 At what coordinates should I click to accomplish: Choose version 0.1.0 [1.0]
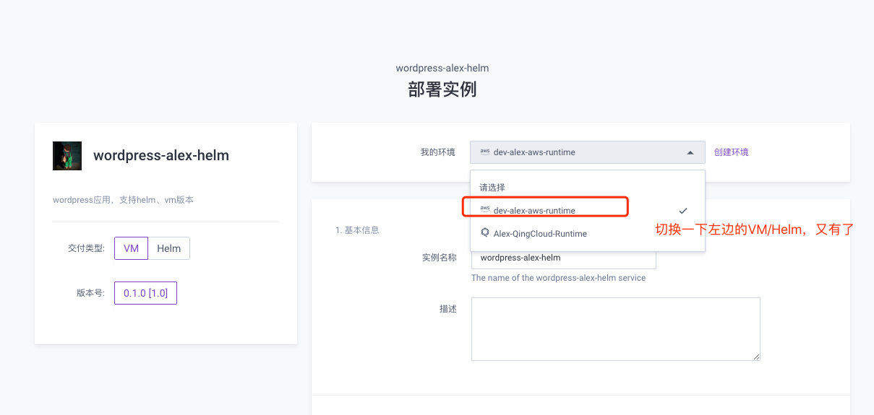click(145, 293)
